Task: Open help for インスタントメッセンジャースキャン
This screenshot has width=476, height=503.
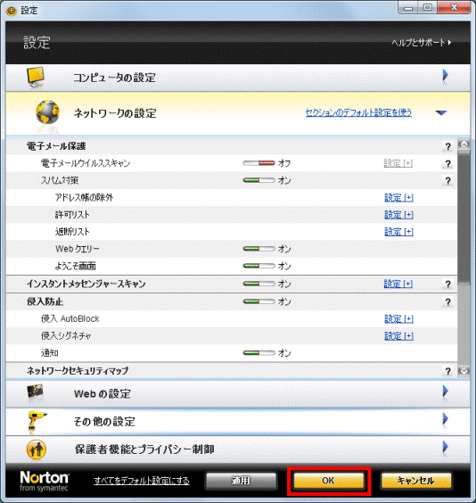Action: coord(447,284)
